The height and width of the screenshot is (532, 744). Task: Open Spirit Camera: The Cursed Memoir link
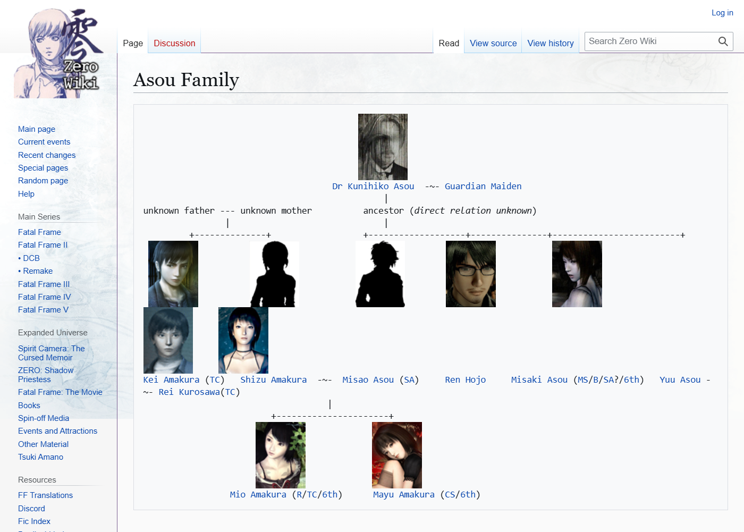pos(52,353)
